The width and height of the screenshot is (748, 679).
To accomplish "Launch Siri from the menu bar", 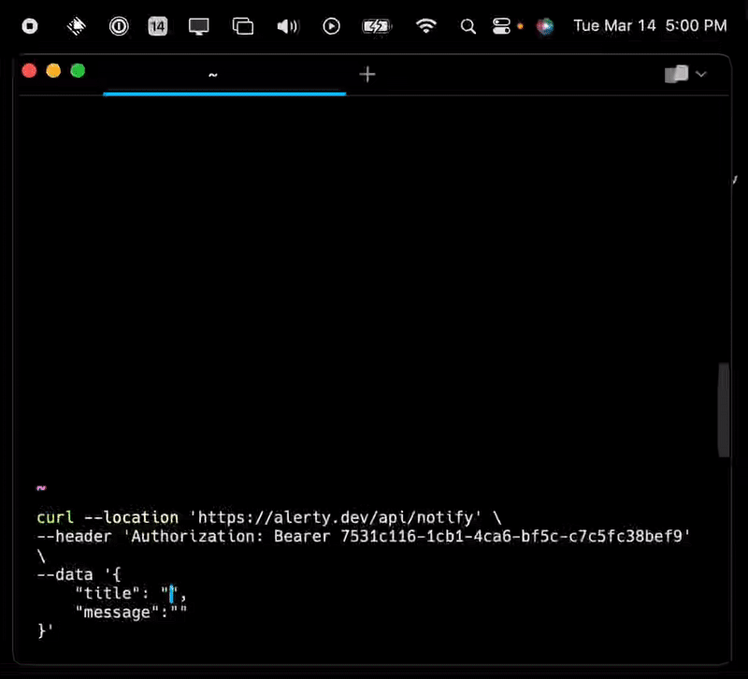I will coord(545,26).
